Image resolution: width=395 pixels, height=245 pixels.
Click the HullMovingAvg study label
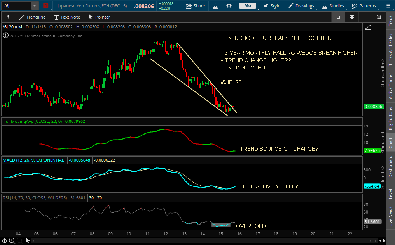[x=32, y=121]
